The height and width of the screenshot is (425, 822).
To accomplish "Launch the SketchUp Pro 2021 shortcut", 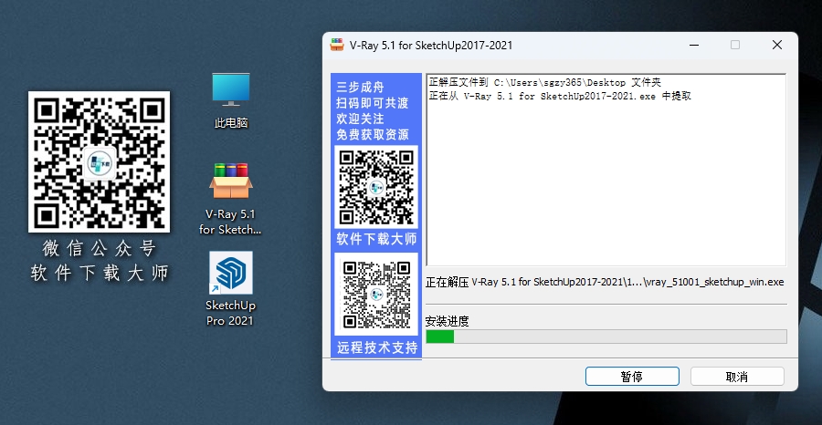I will [x=231, y=288].
